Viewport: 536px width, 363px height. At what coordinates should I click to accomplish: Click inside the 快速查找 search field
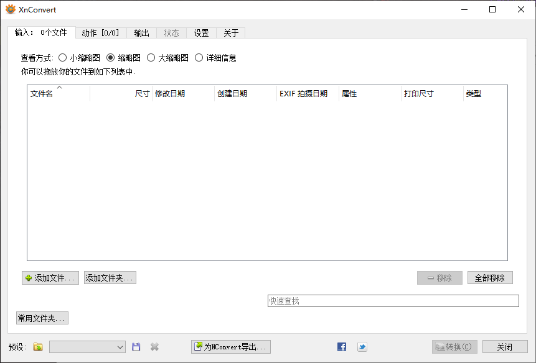point(392,300)
